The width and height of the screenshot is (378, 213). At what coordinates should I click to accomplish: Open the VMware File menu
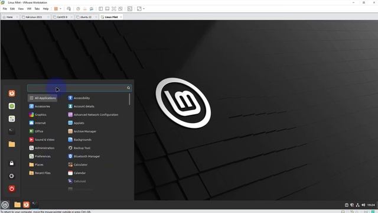[5, 9]
